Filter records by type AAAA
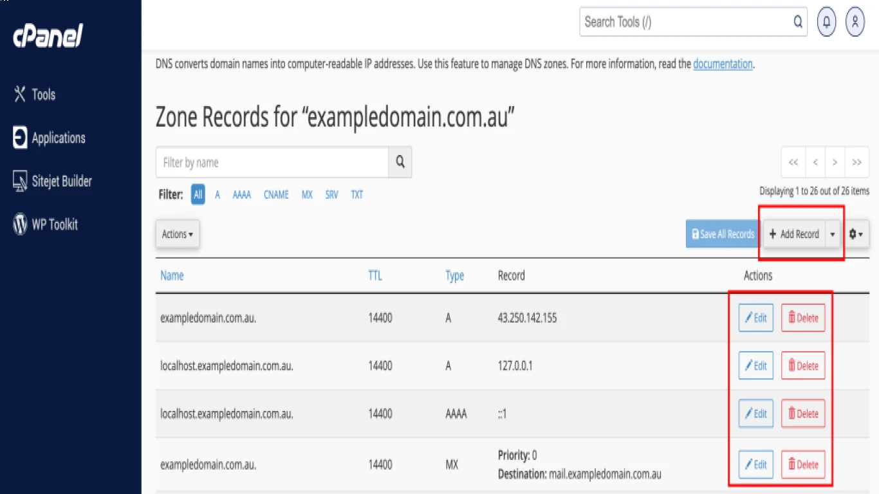This screenshot has height=494, width=879. tap(242, 194)
